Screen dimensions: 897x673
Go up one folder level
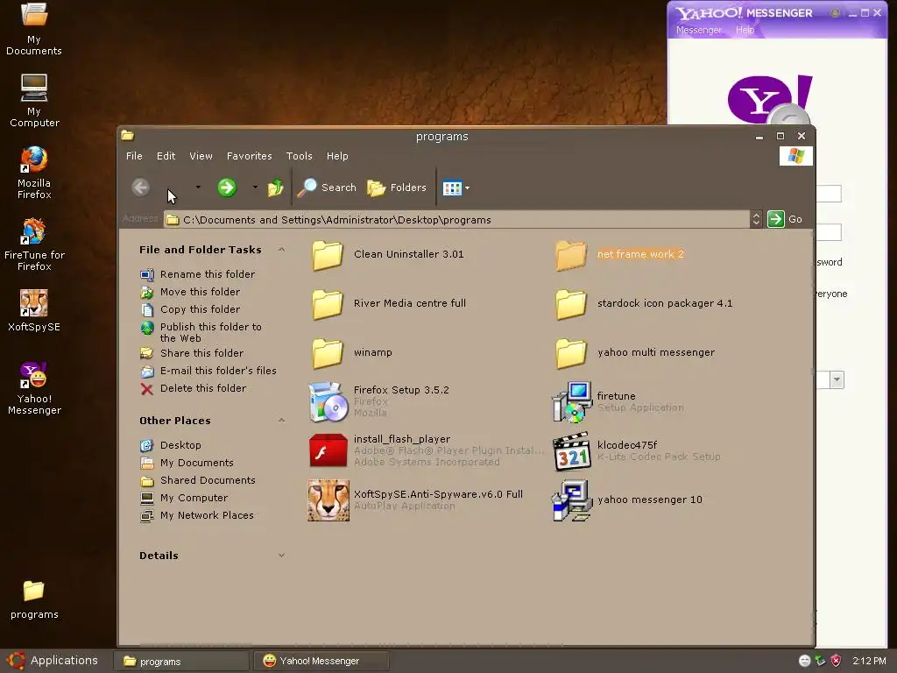(276, 188)
